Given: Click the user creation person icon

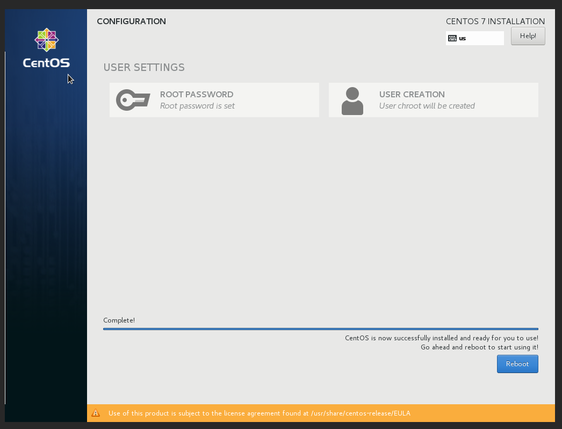Looking at the screenshot, I should point(352,101).
